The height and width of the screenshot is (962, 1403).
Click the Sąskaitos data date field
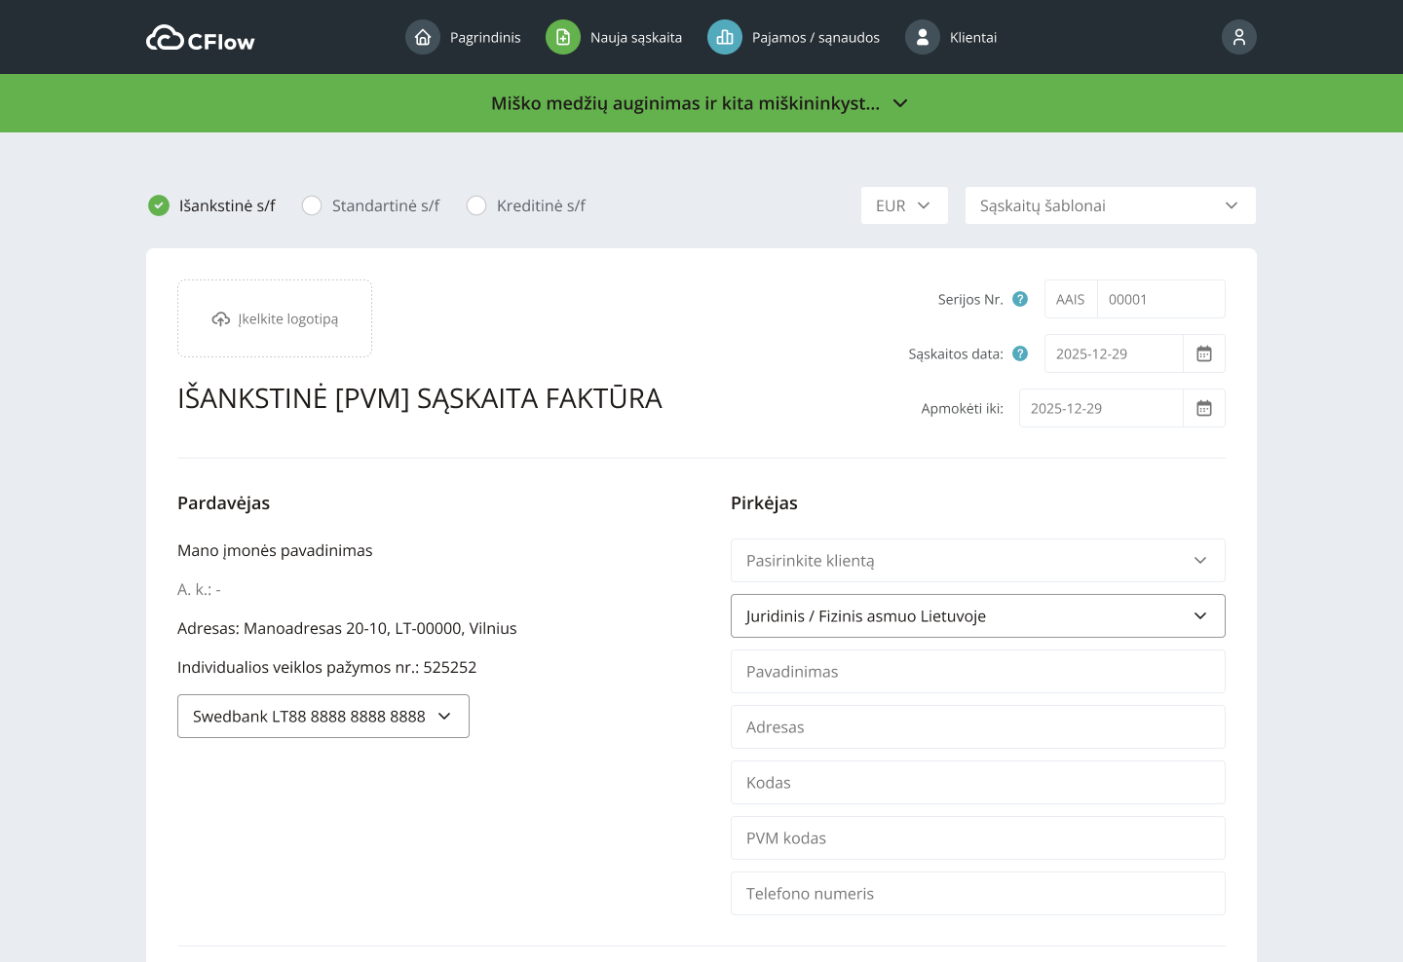click(x=1114, y=353)
